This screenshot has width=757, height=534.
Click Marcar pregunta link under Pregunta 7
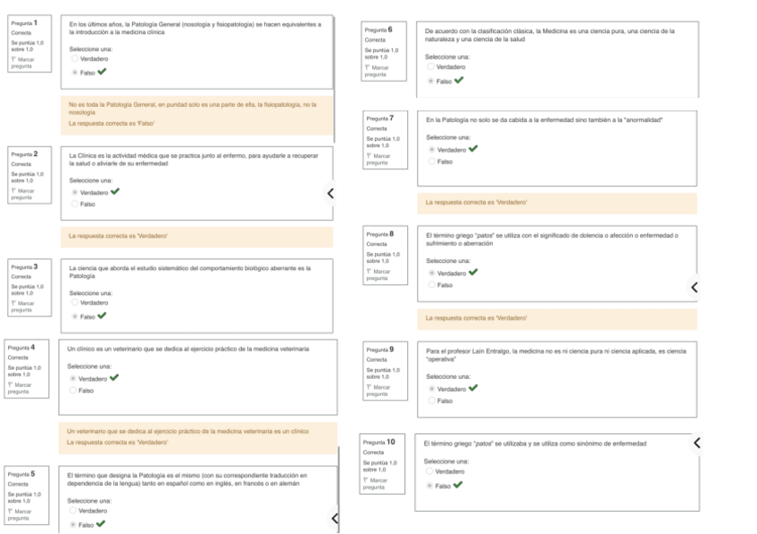[x=378, y=160]
